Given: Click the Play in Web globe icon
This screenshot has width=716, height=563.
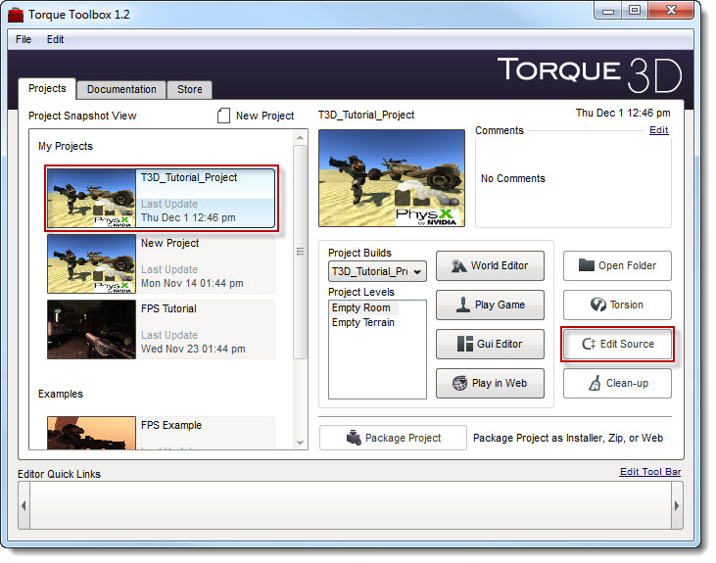Looking at the screenshot, I should (x=459, y=383).
